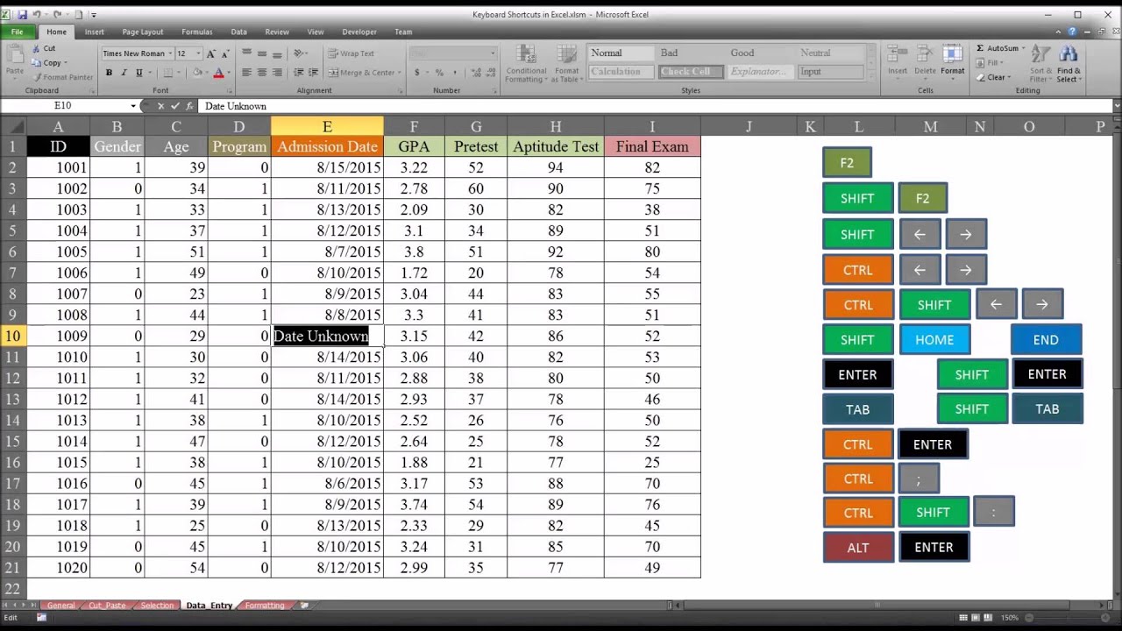Decrease the cell indent
Viewport: 1122px width, 631px height.
299,73
